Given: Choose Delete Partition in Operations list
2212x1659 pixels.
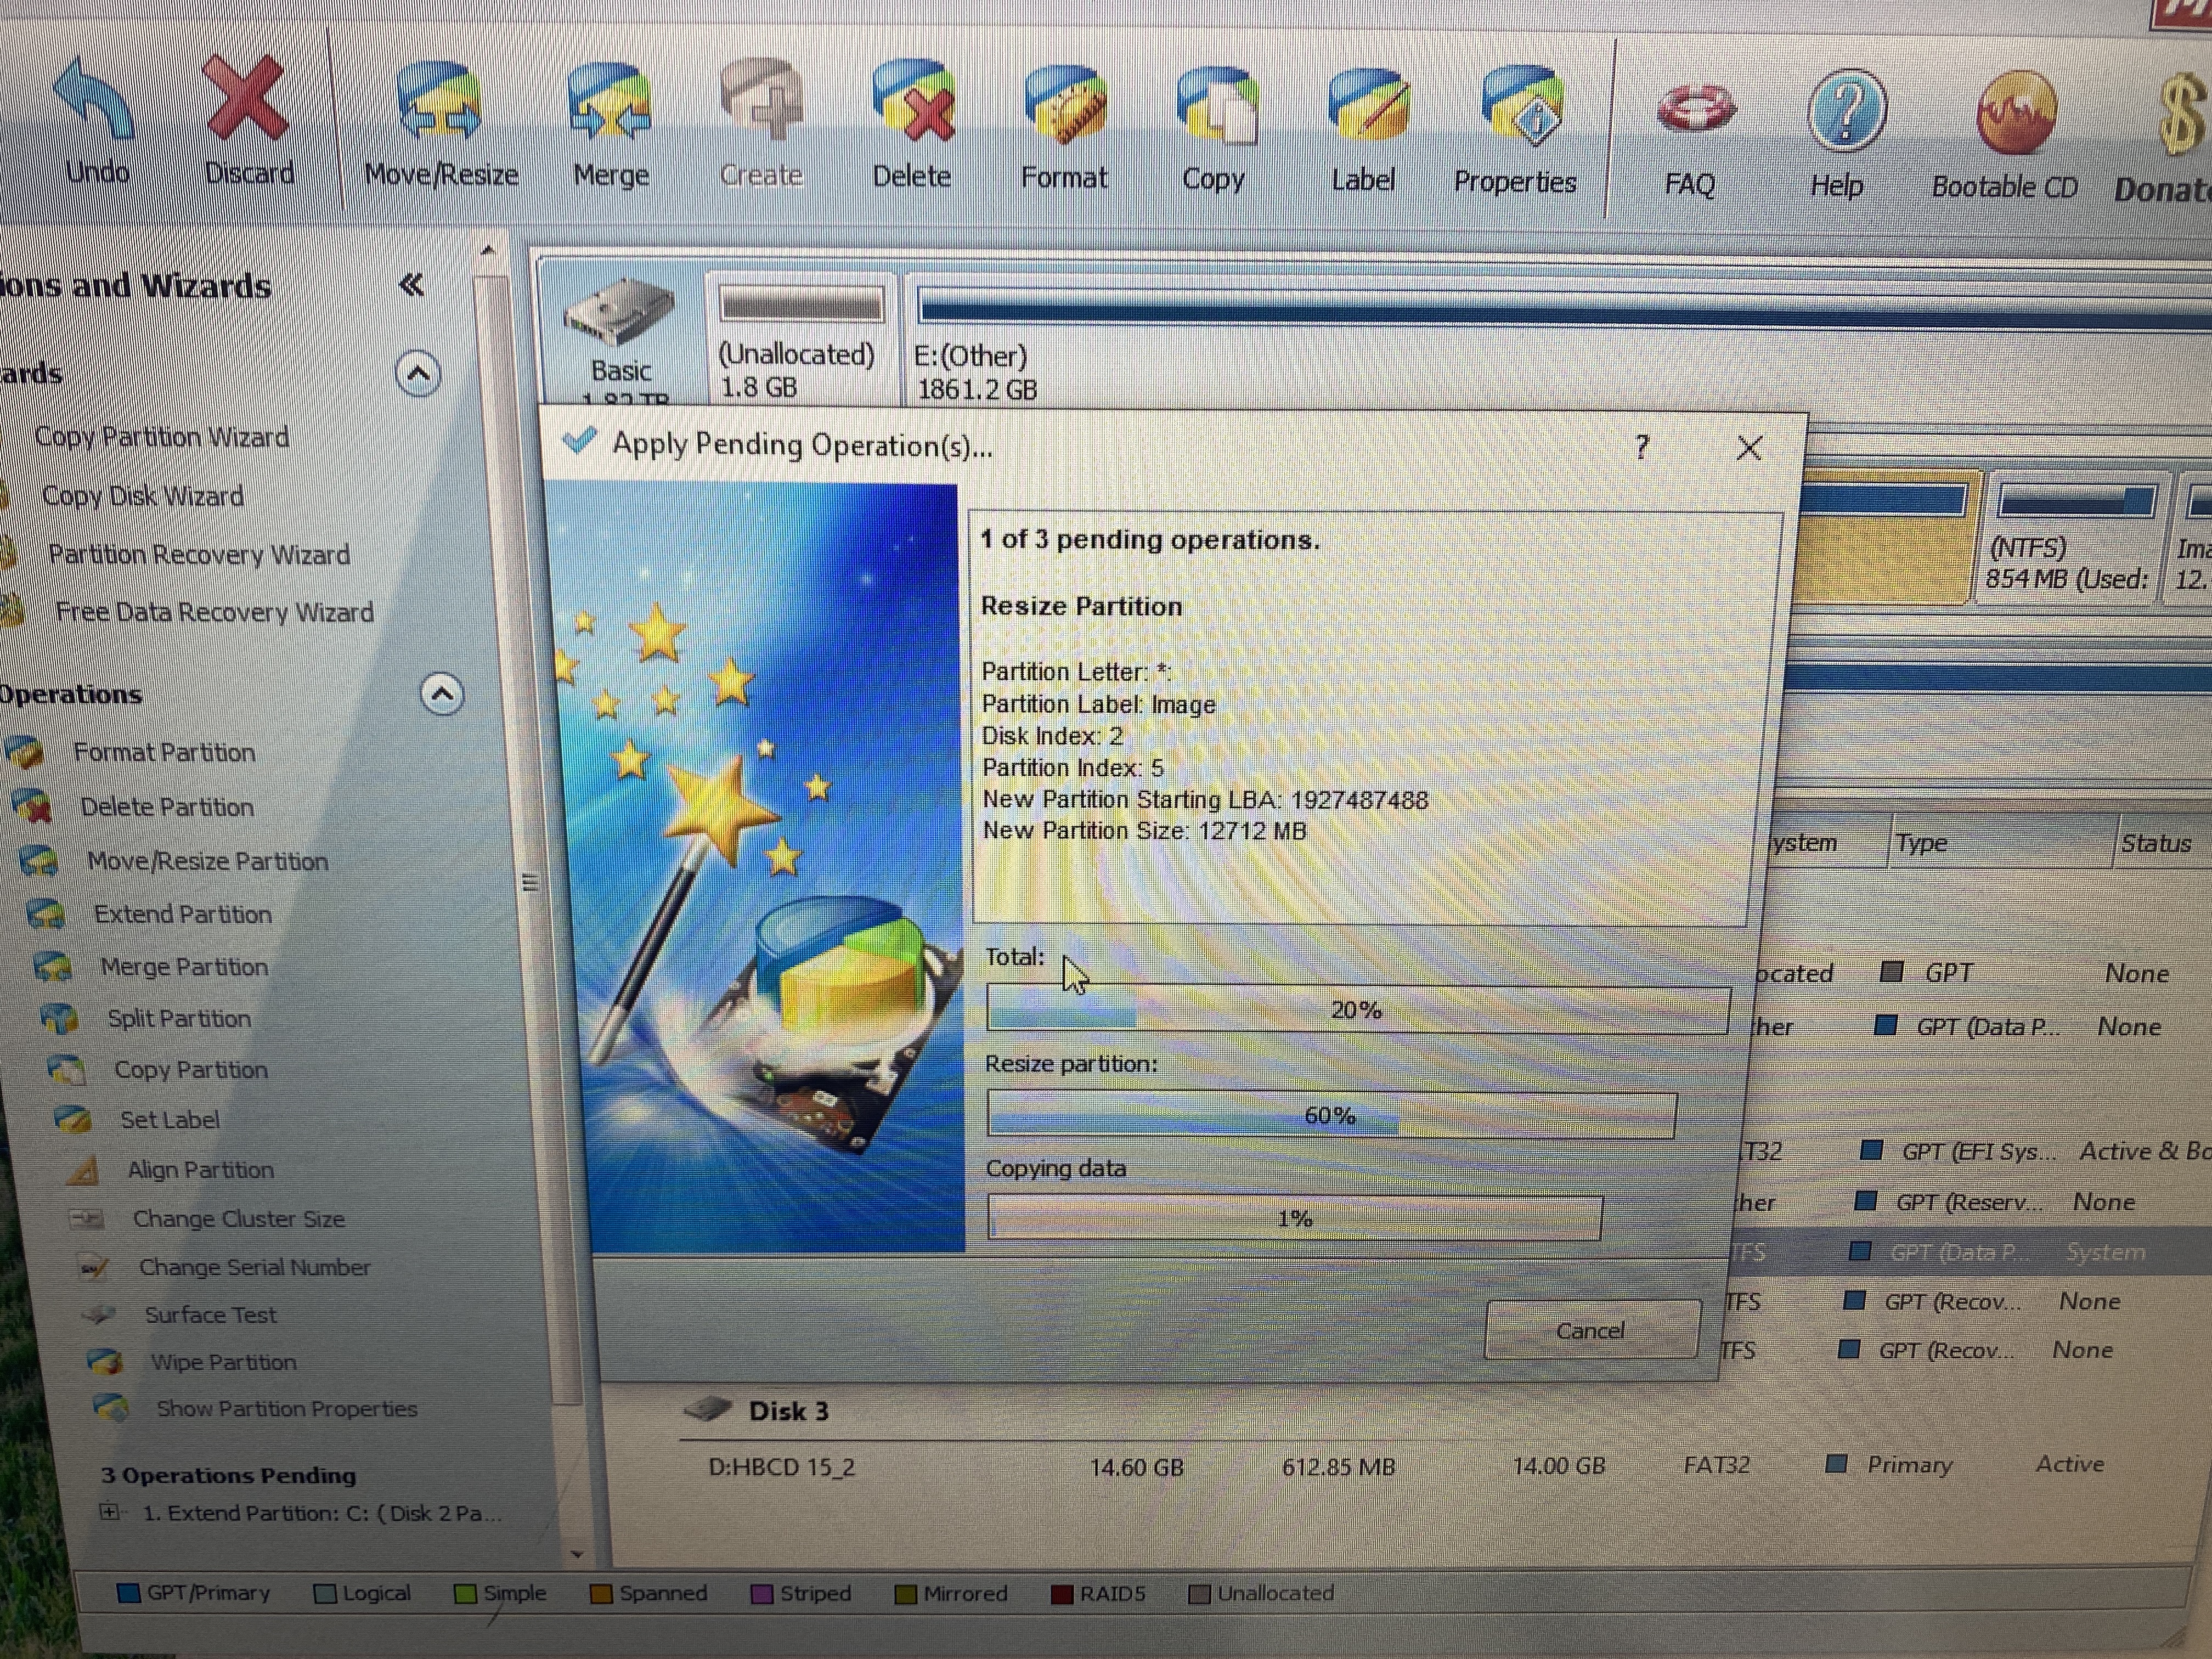Looking at the screenshot, I should pyautogui.click(x=167, y=807).
